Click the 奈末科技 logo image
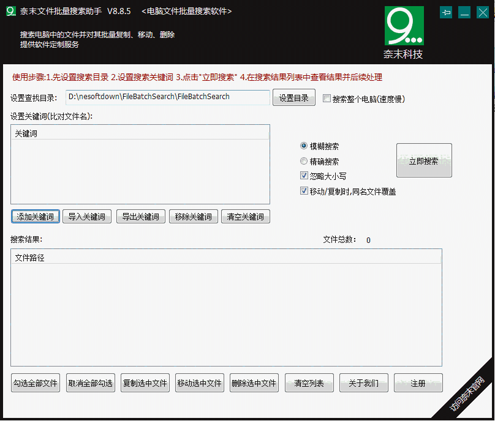 point(403,32)
